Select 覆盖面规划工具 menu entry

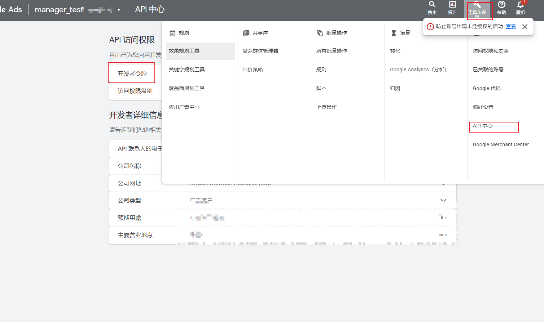(x=187, y=88)
